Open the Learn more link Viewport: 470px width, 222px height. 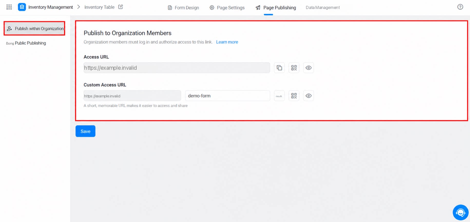(227, 42)
